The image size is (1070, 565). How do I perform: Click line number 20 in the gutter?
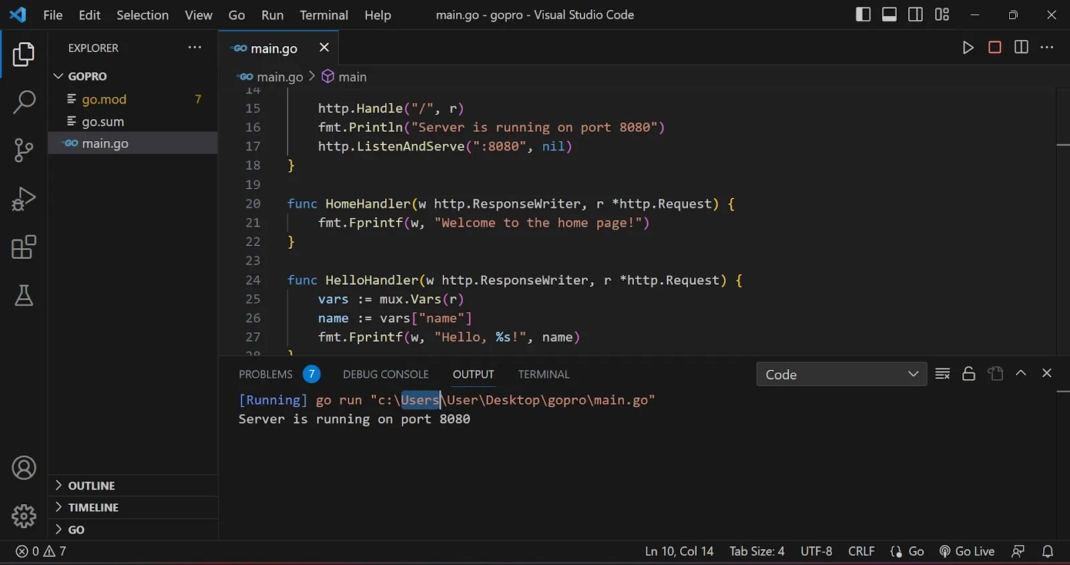(253, 204)
